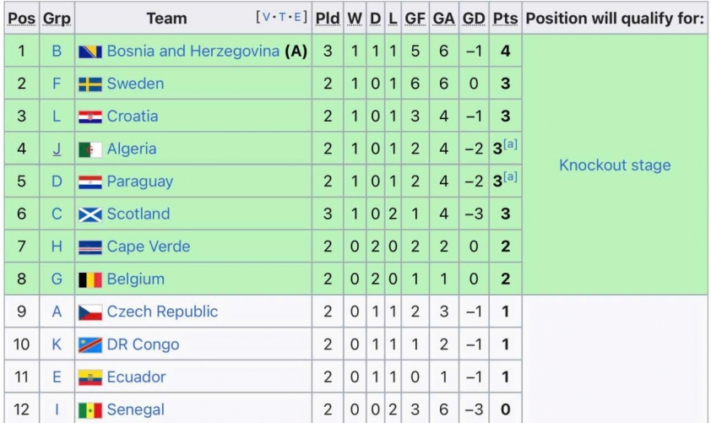This screenshot has width=711, height=423.
Task: Open the Knockout stage link
Action: pyautogui.click(x=615, y=165)
